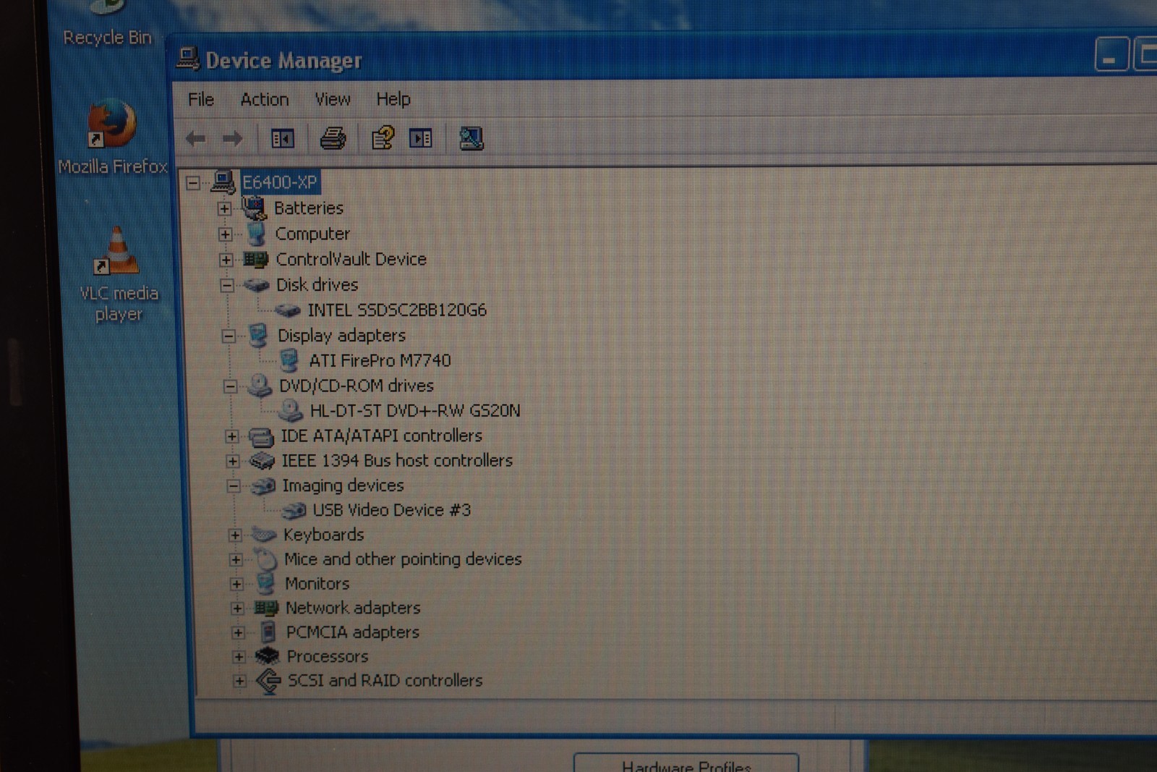Click the Disk drives category icon
1157x772 pixels.
[x=256, y=285]
